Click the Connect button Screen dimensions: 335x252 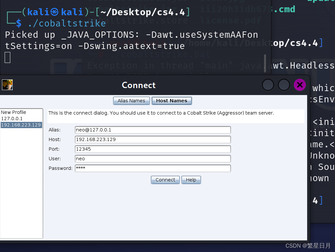point(165,180)
